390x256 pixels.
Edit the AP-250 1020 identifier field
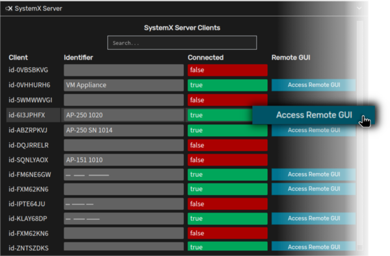pyautogui.click(x=123, y=115)
